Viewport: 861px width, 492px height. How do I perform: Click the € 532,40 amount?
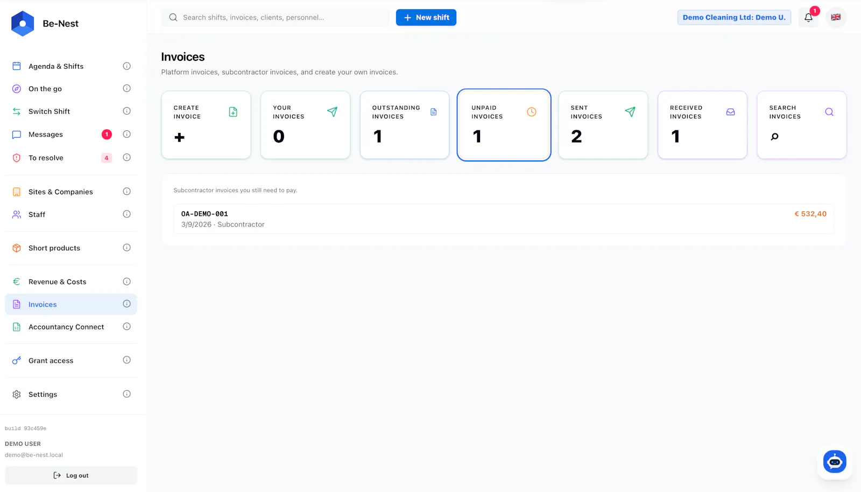[x=810, y=214]
